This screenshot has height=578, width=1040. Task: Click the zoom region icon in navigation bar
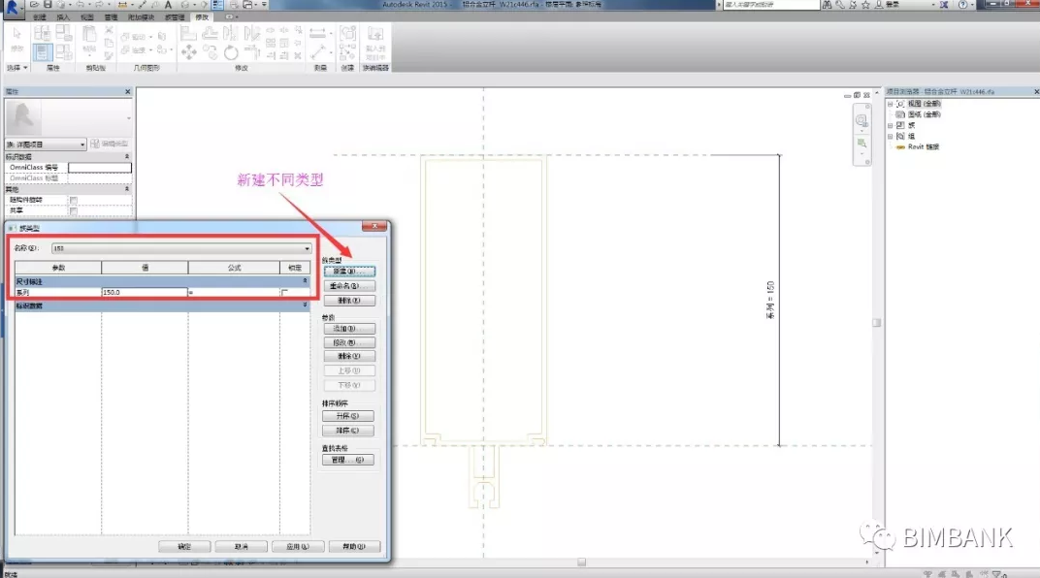(861, 144)
